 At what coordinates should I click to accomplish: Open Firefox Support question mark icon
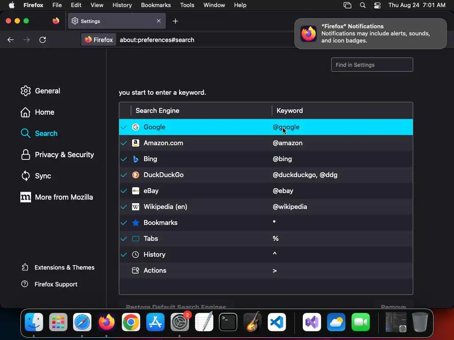point(25,284)
